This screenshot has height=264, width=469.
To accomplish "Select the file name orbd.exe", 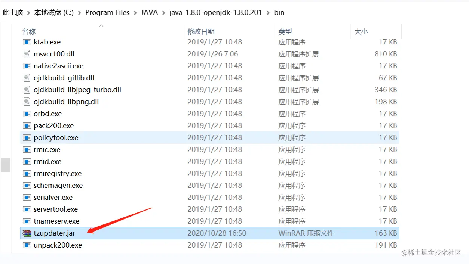I will 48,114.
